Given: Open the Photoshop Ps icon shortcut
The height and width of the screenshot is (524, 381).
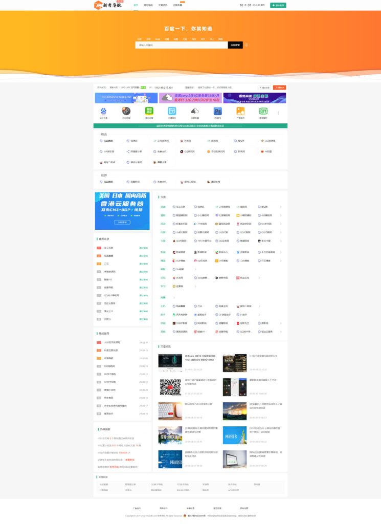Looking at the screenshot, I should 218,111.
